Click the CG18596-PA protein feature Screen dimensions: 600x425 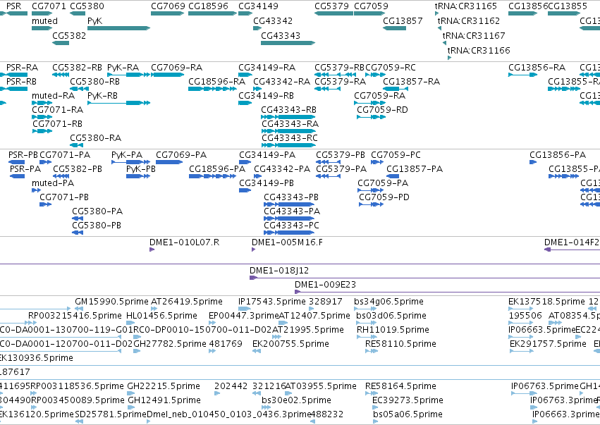(212, 176)
